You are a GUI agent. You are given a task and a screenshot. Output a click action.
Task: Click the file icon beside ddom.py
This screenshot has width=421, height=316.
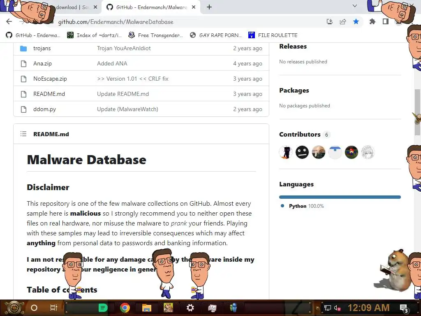coord(23,109)
